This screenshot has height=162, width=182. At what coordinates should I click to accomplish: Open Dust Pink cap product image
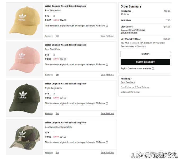(25, 60)
